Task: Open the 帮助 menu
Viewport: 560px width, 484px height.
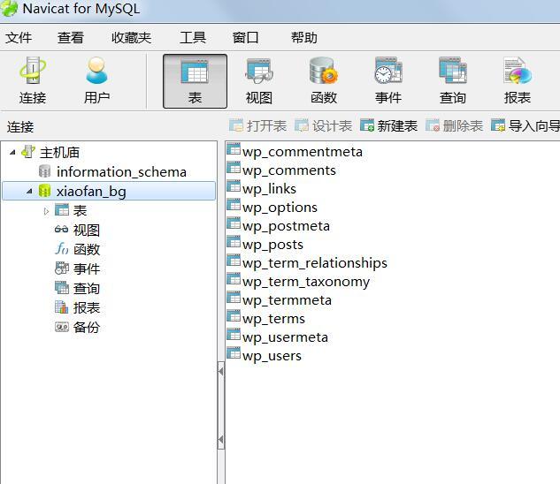Action: pyautogui.click(x=304, y=37)
